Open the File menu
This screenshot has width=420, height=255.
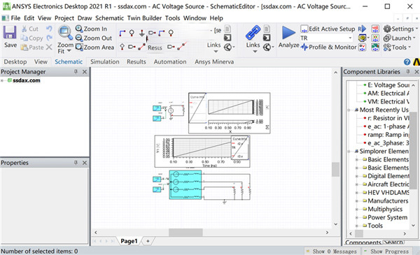(15, 18)
